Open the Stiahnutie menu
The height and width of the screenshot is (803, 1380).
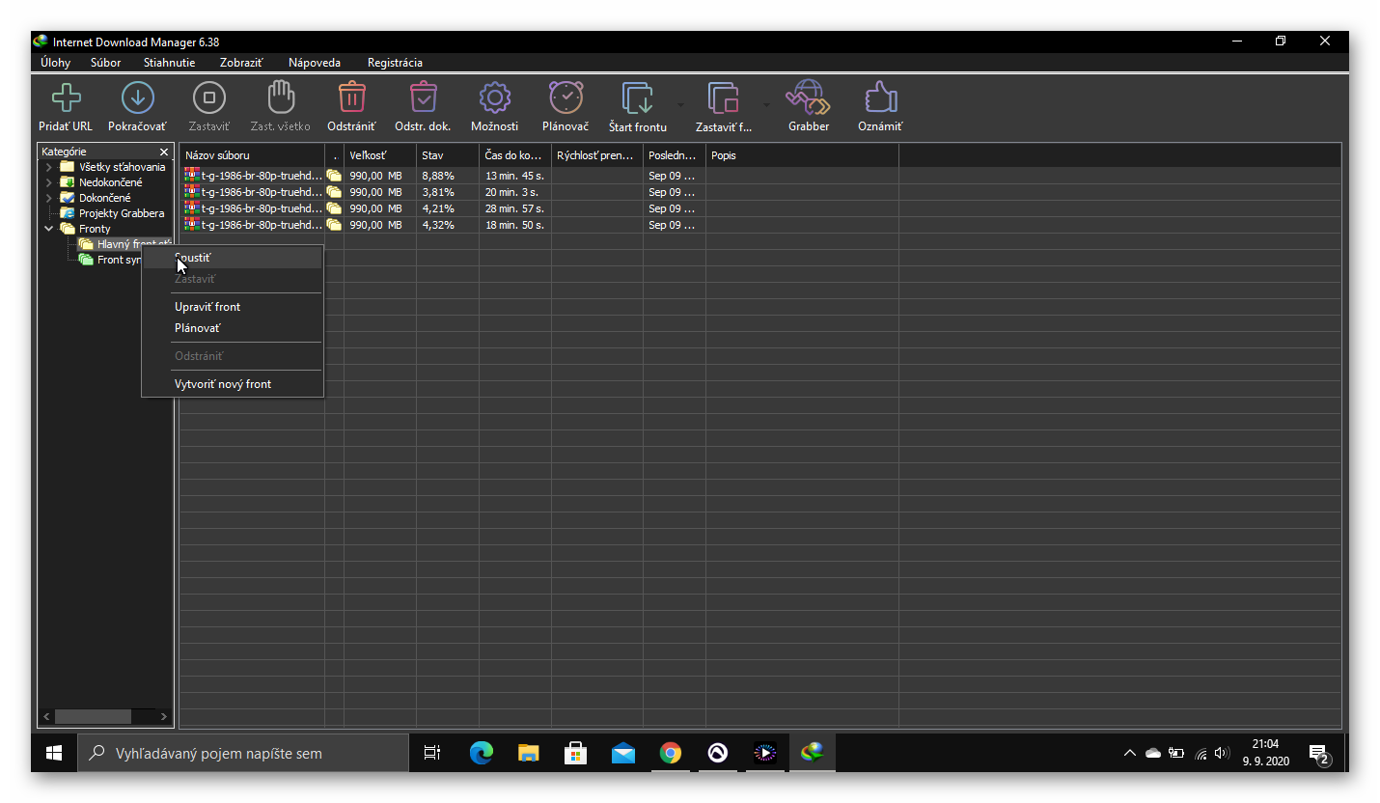[169, 63]
